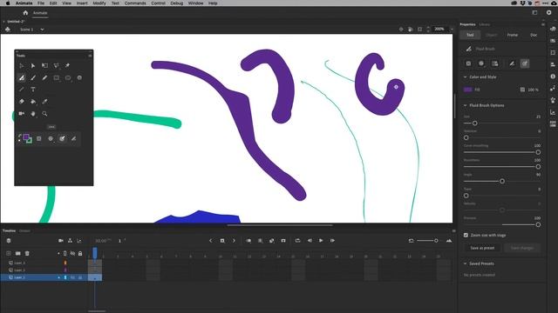The image size is (558, 313).
Task: Open the File menu
Action: (x=41, y=3)
